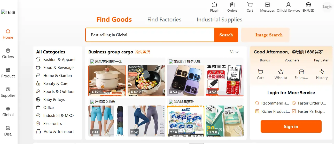The image size is (334, 144).
Task: Click the orange Search button
Action: click(x=226, y=35)
